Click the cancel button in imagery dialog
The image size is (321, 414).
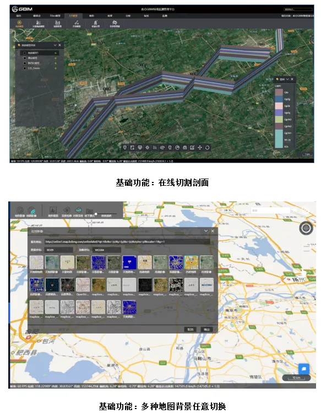pyautogui.click(x=190, y=329)
